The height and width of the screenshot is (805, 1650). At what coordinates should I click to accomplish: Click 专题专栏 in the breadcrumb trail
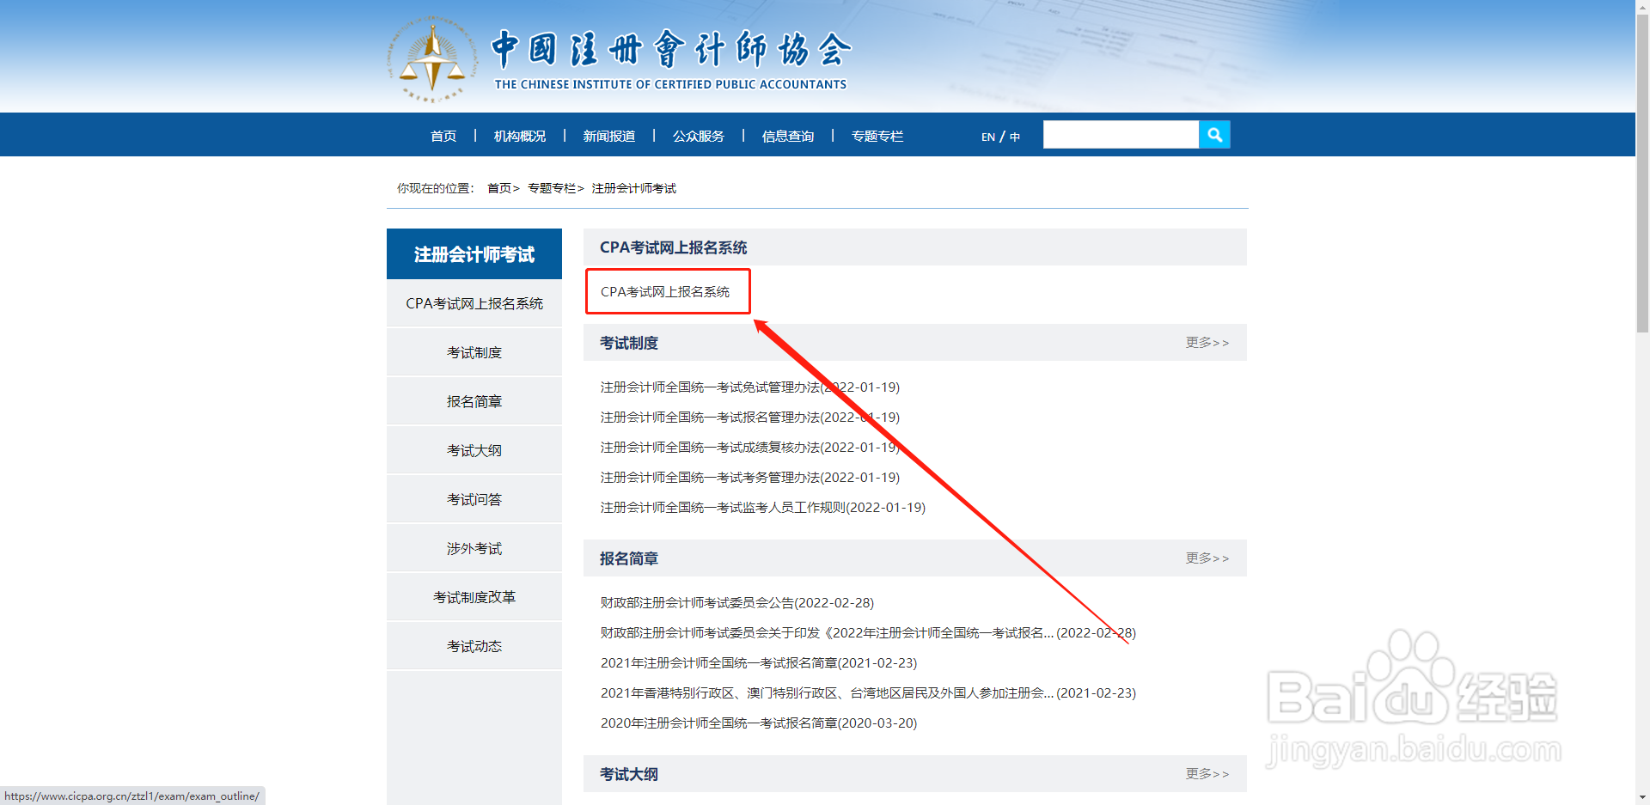coord(552,188)
